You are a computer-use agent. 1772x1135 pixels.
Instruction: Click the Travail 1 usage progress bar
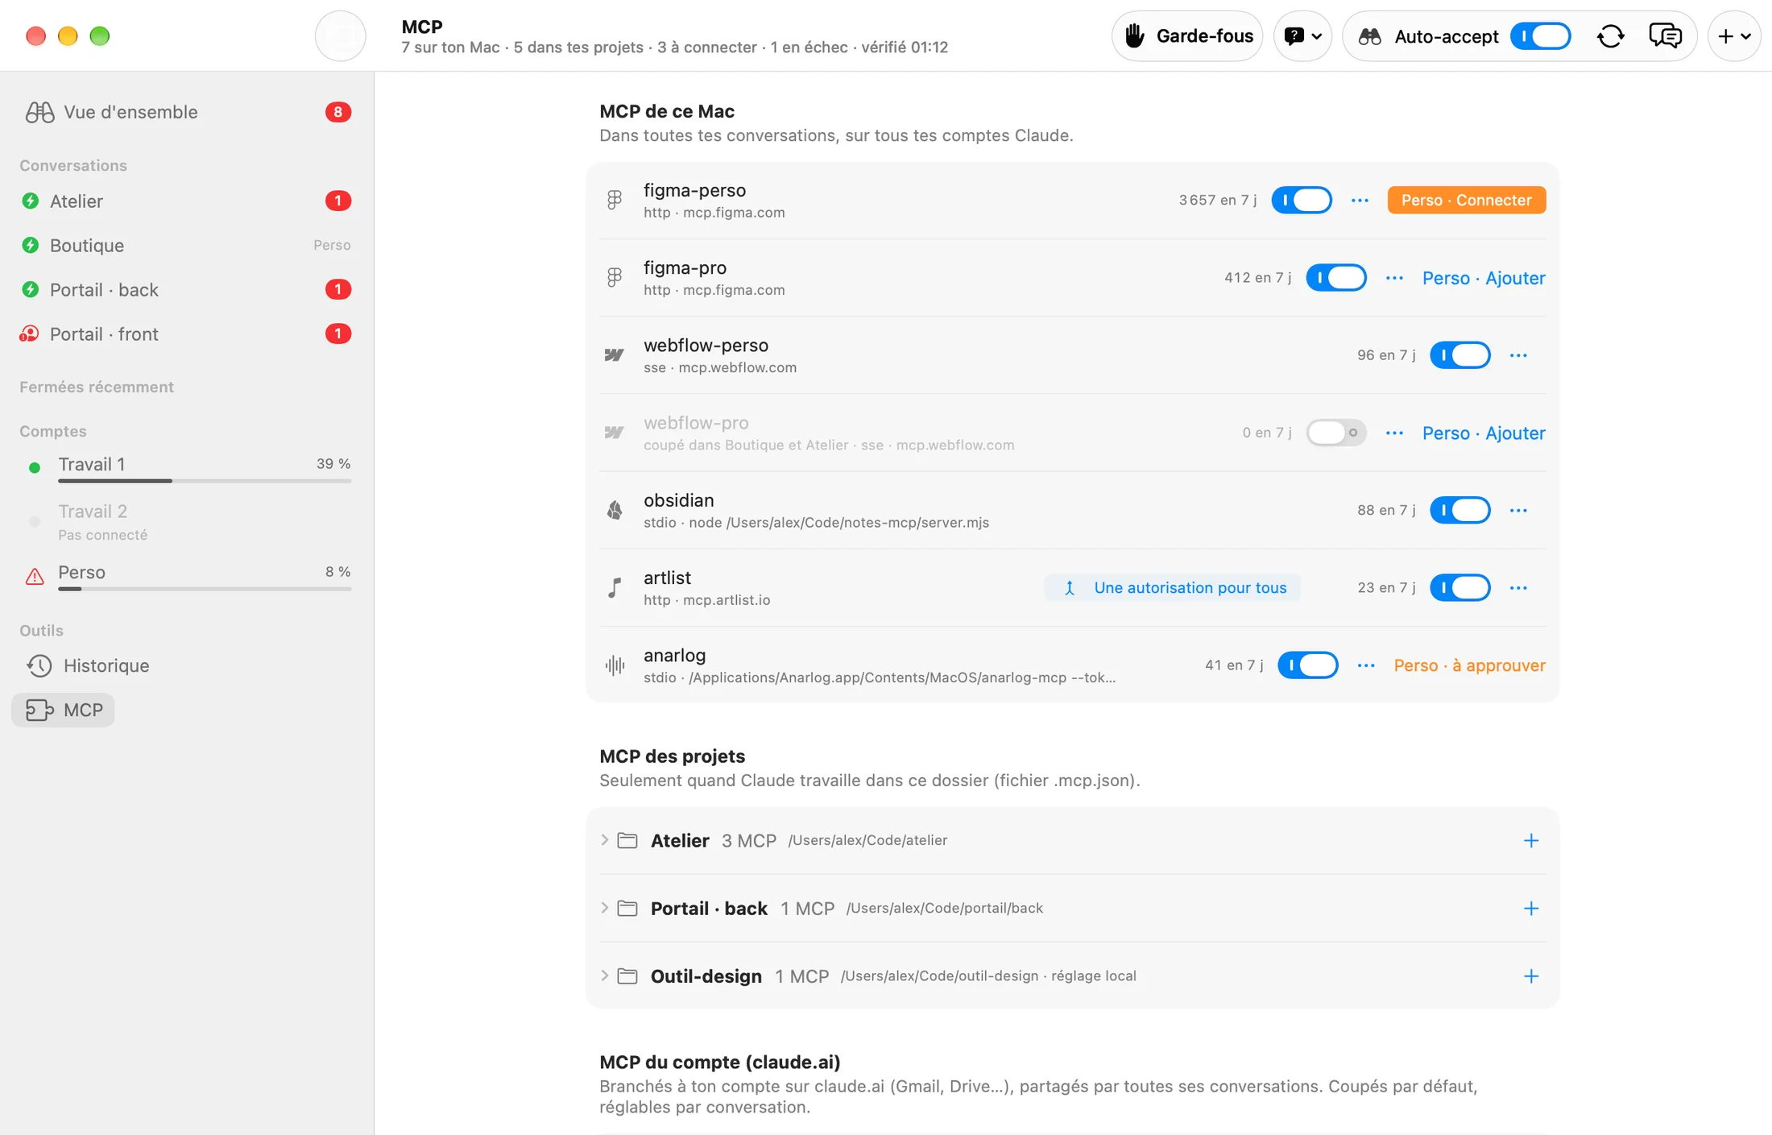205,481
